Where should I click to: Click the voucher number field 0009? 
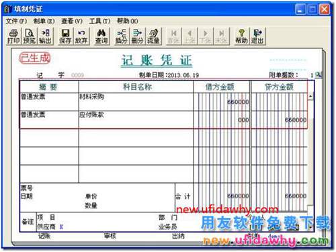[x=77, y=75]
